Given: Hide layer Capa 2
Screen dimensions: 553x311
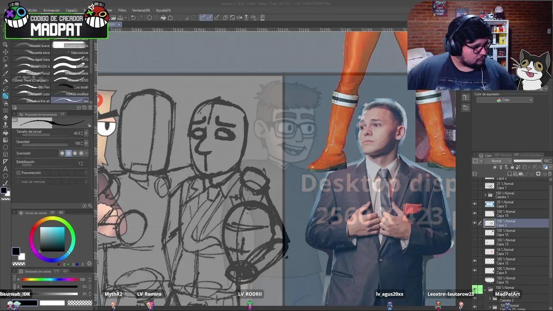Looking at the screenshot, I should point(475,223).
